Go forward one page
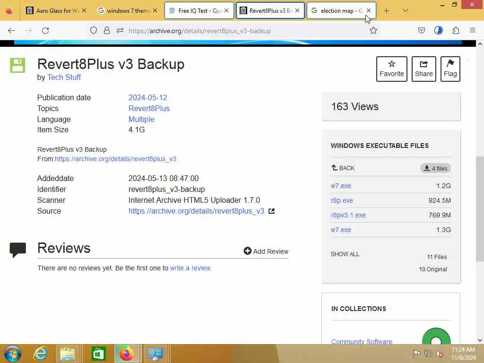This screenshot has height=363, width=484. click(x=28, y=31)
